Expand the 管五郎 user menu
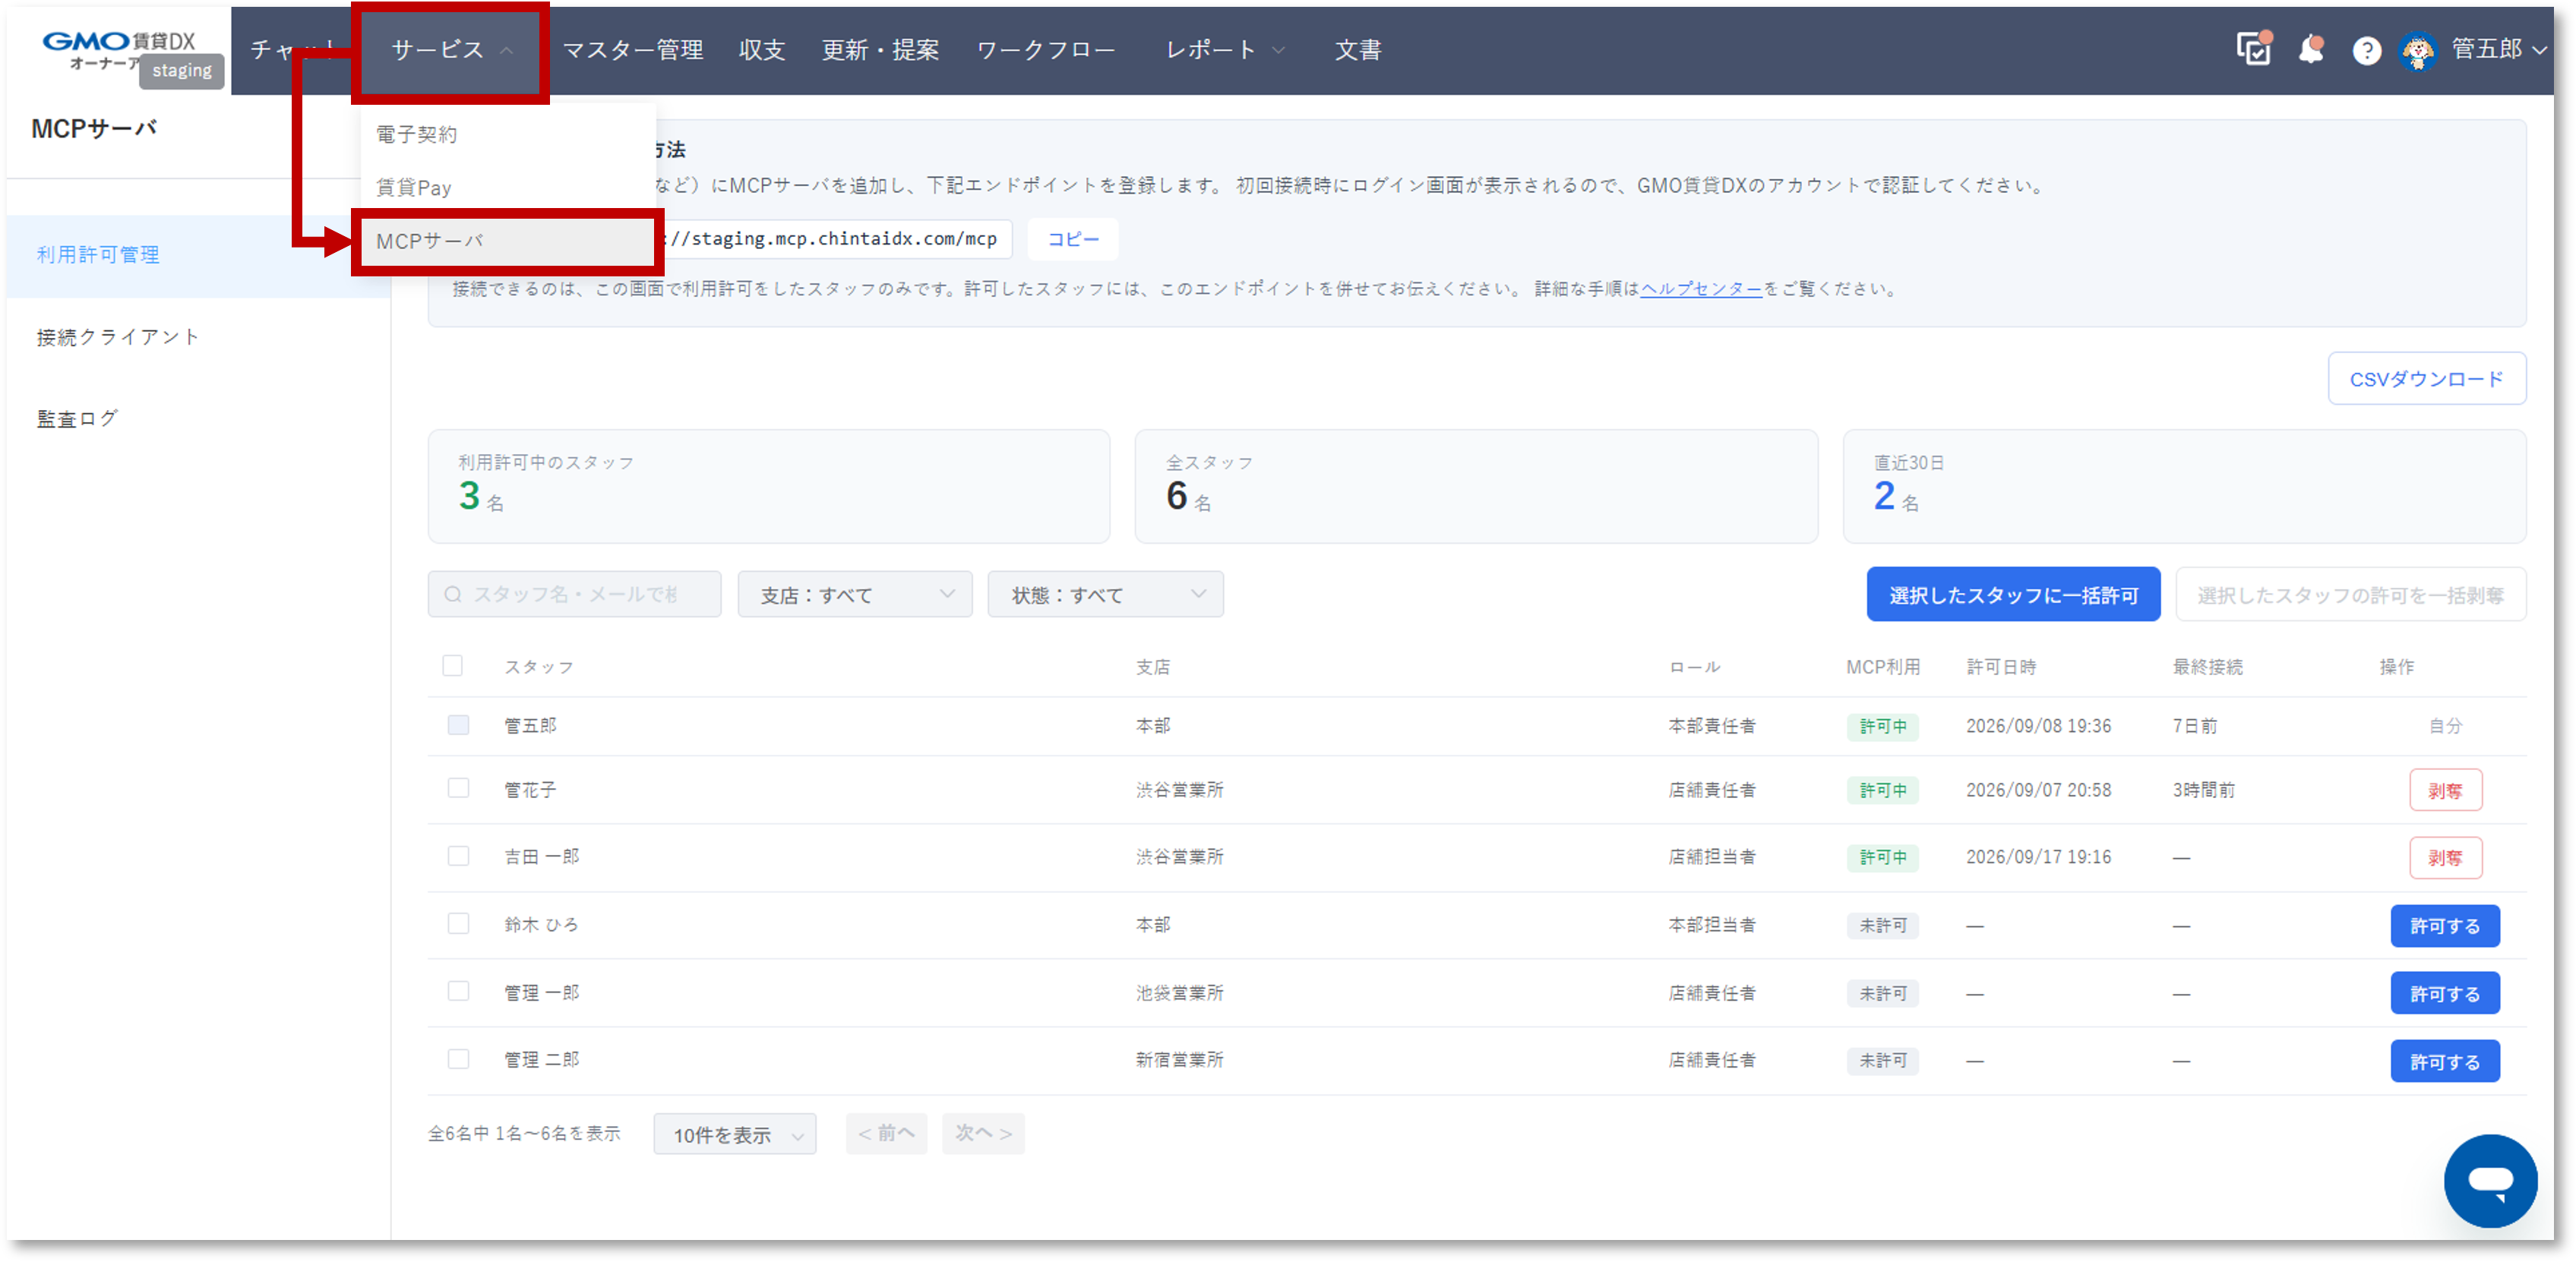 click(2498, 50)
